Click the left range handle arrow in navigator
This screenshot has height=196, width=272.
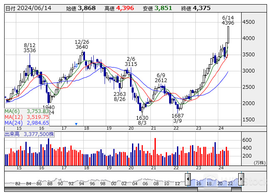point(188,179)
